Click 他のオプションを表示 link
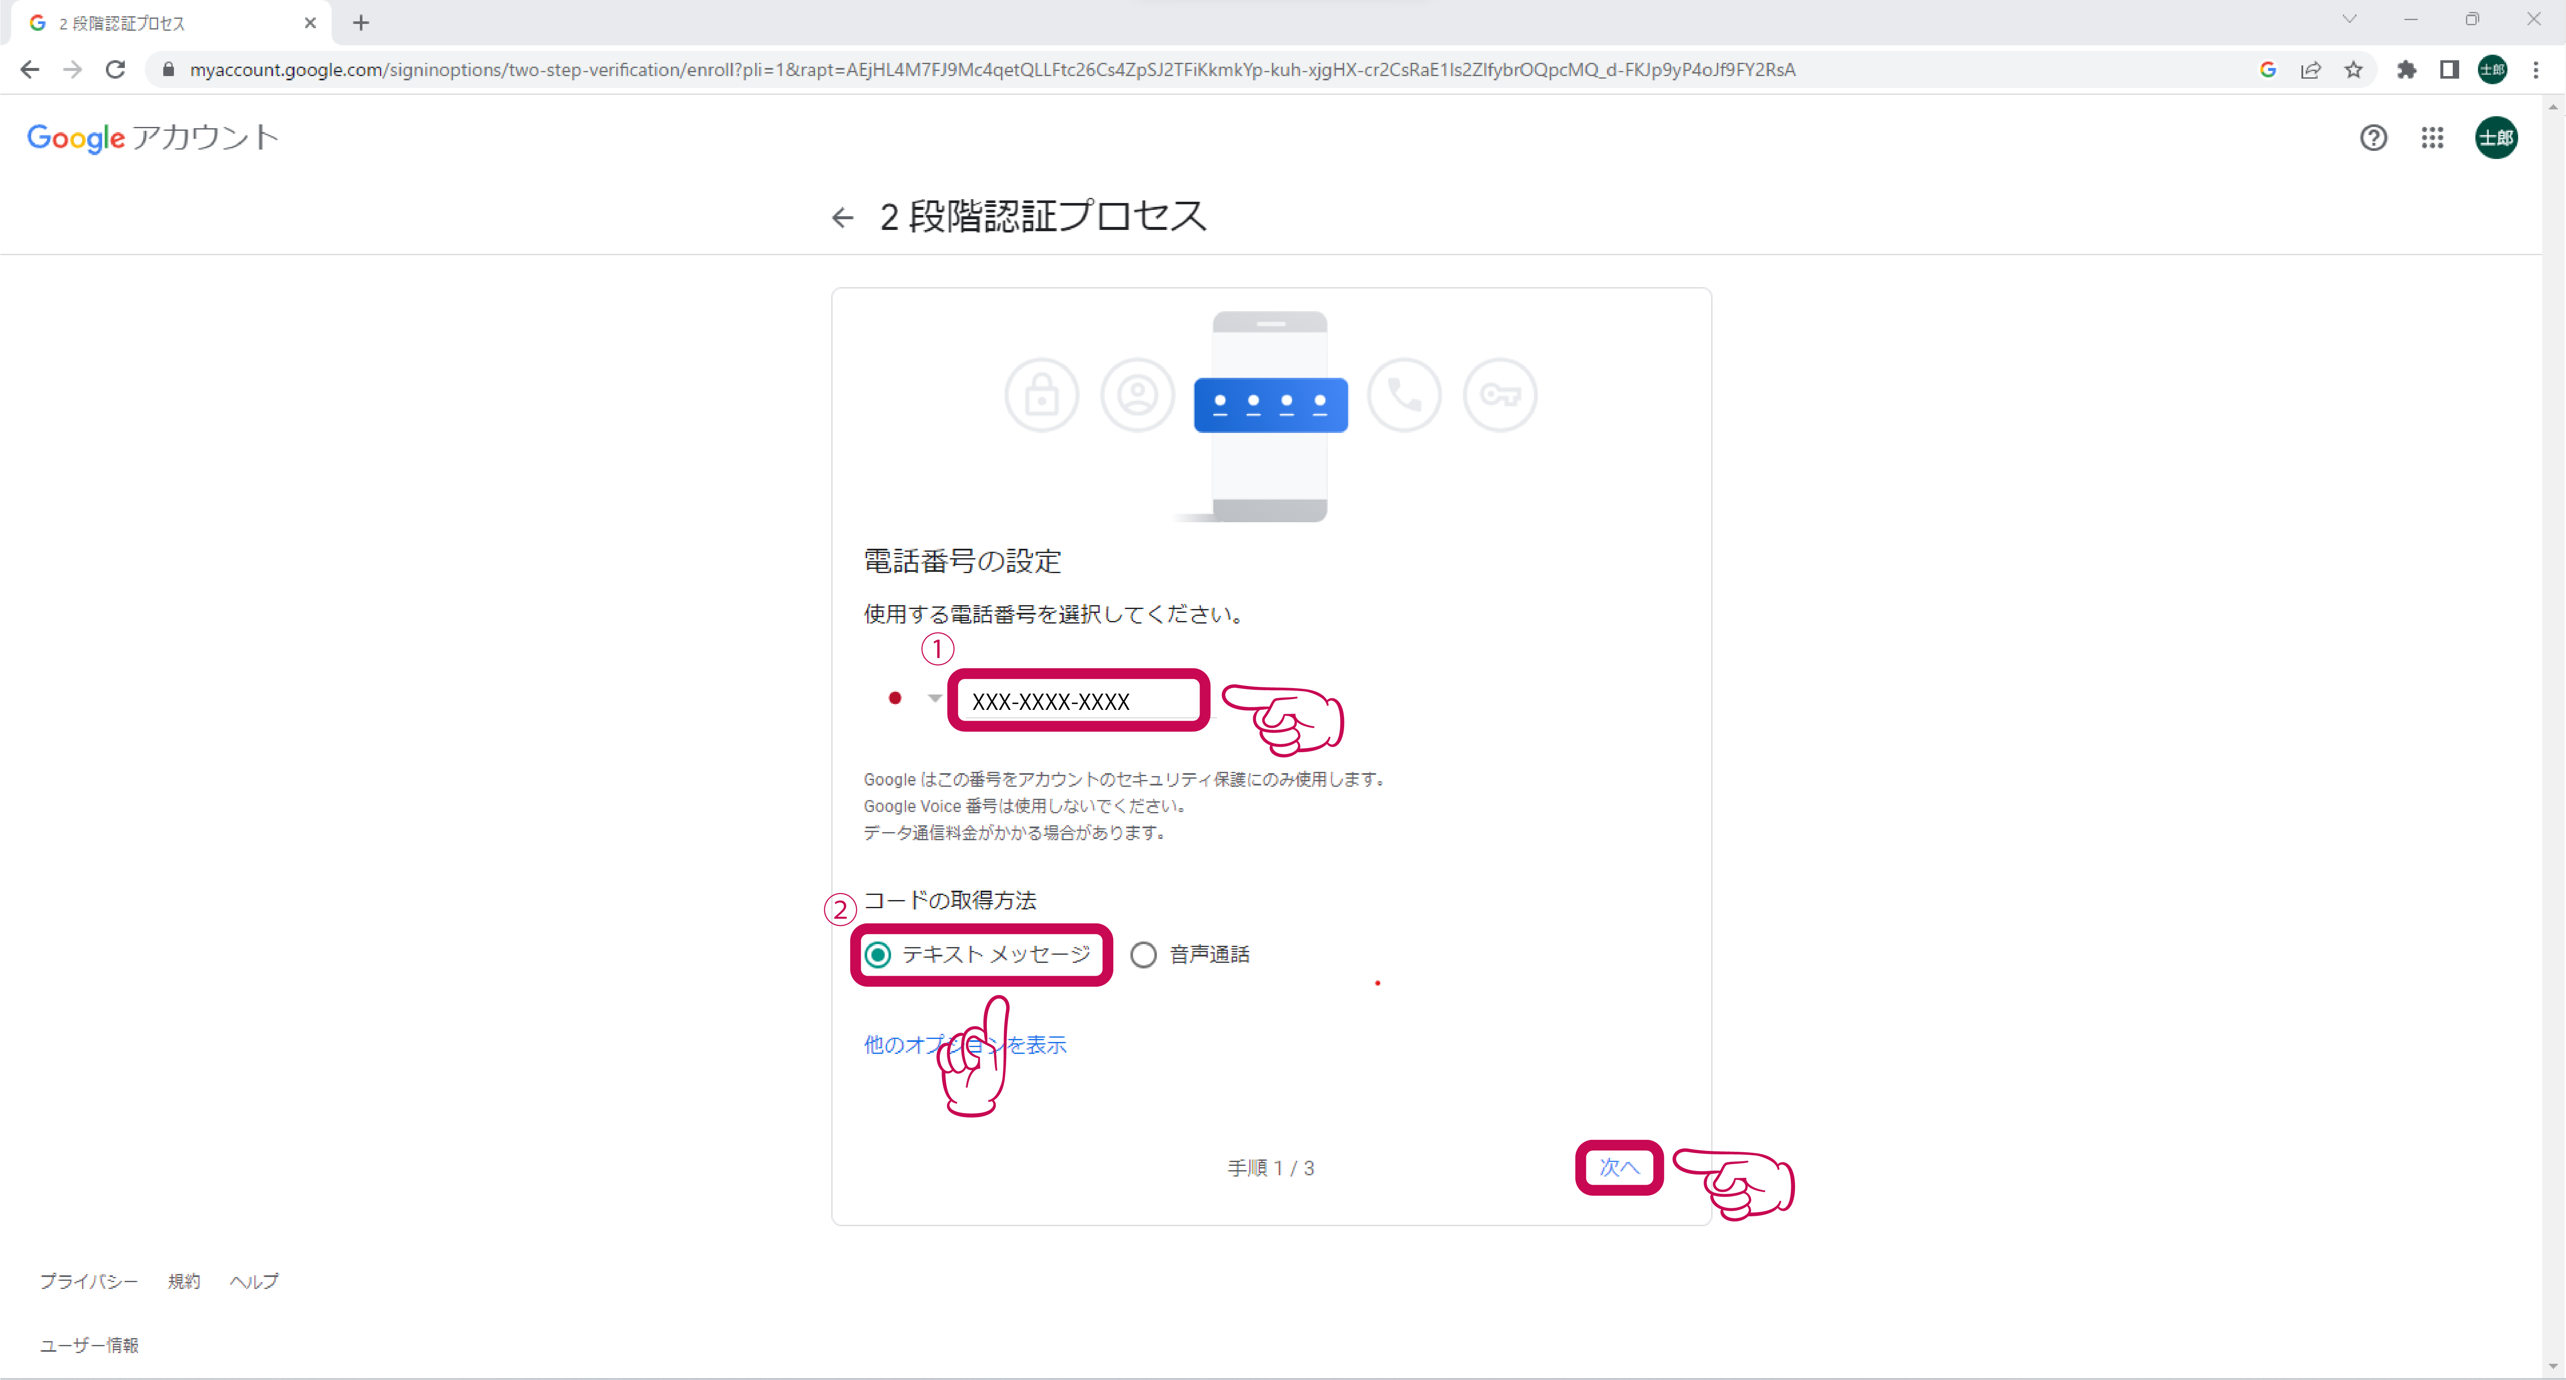Screen dimensions: 2566x1380 click(965, 1045)
